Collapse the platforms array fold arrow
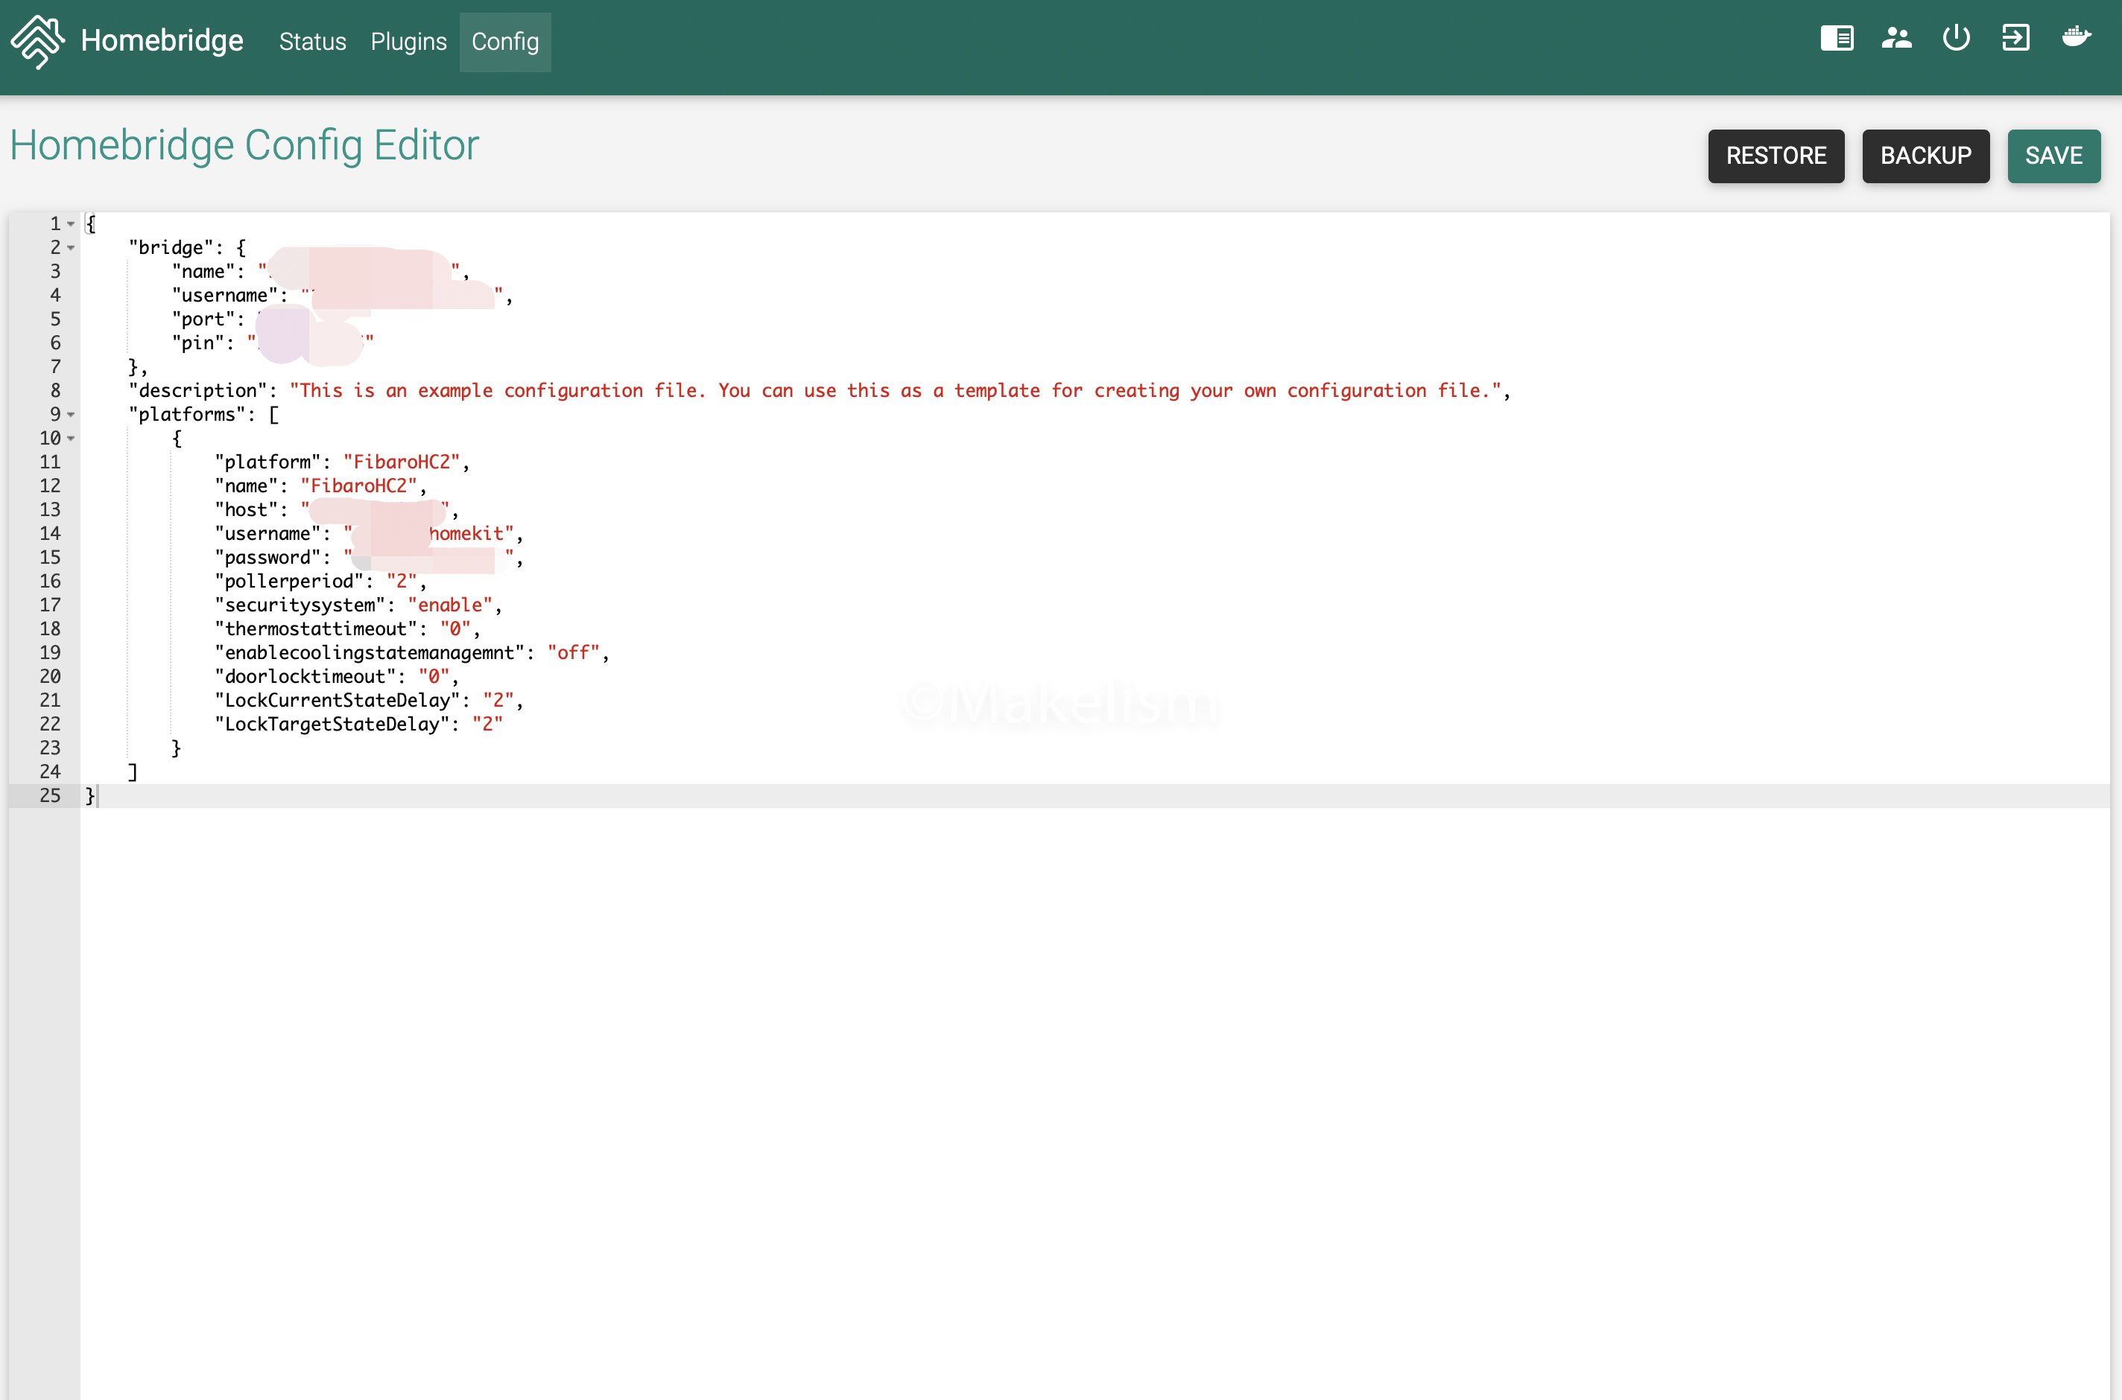Viewport: 2122px width, 1400px height. click(71, 416)
